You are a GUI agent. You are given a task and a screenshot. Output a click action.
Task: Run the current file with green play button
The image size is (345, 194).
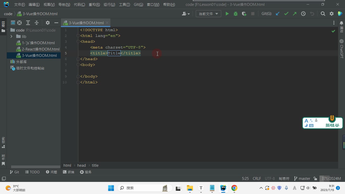(x=227, y=14)
